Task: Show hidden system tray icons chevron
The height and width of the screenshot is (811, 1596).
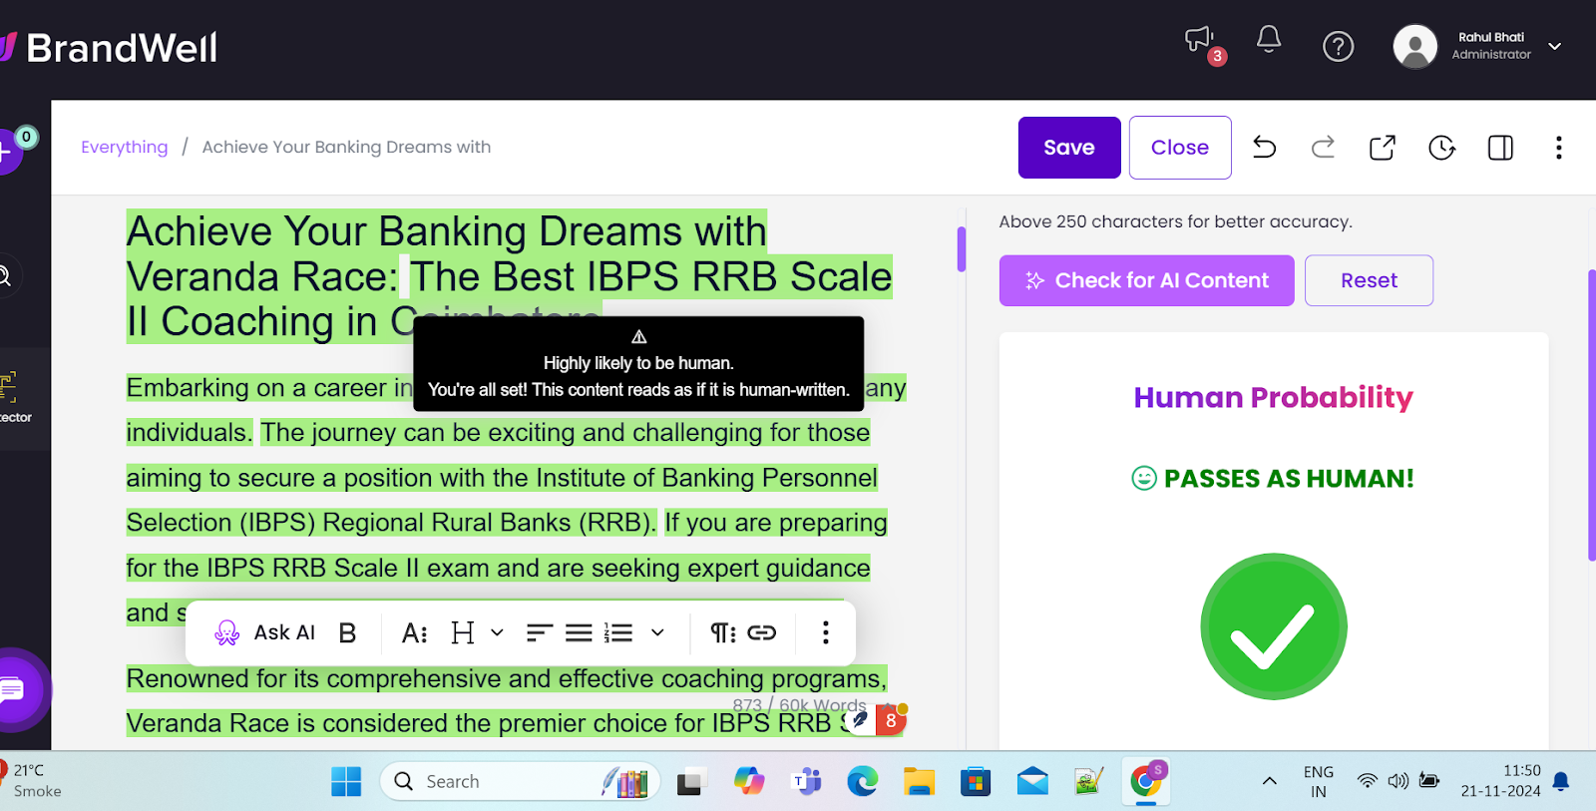Action: tap(1270, 781)
